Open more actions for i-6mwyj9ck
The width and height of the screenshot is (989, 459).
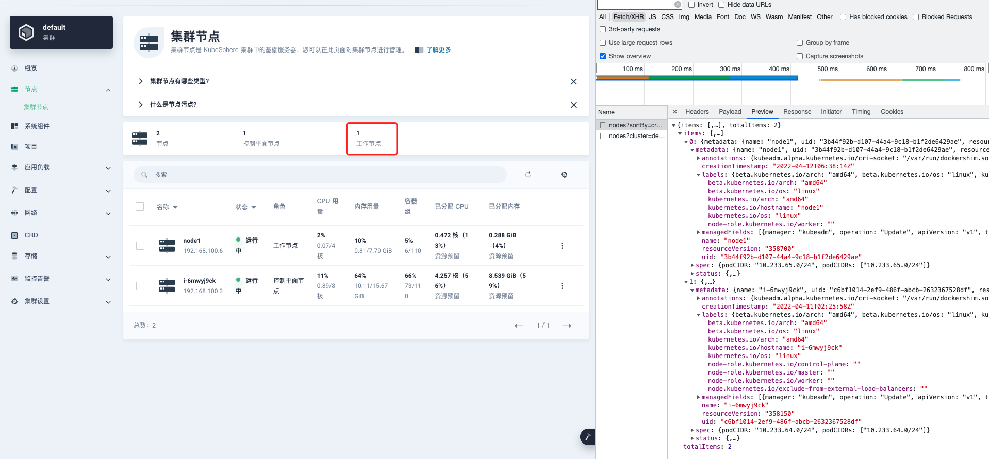(562, 286)
